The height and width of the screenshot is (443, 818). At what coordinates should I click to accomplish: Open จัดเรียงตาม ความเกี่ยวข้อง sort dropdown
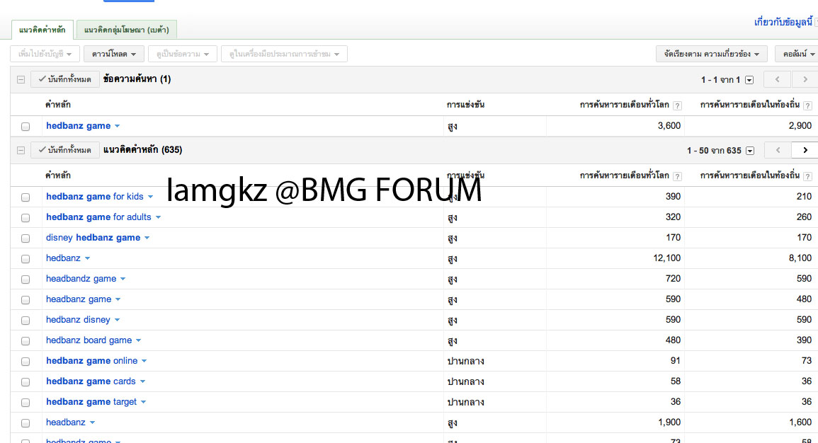[712, 54]
